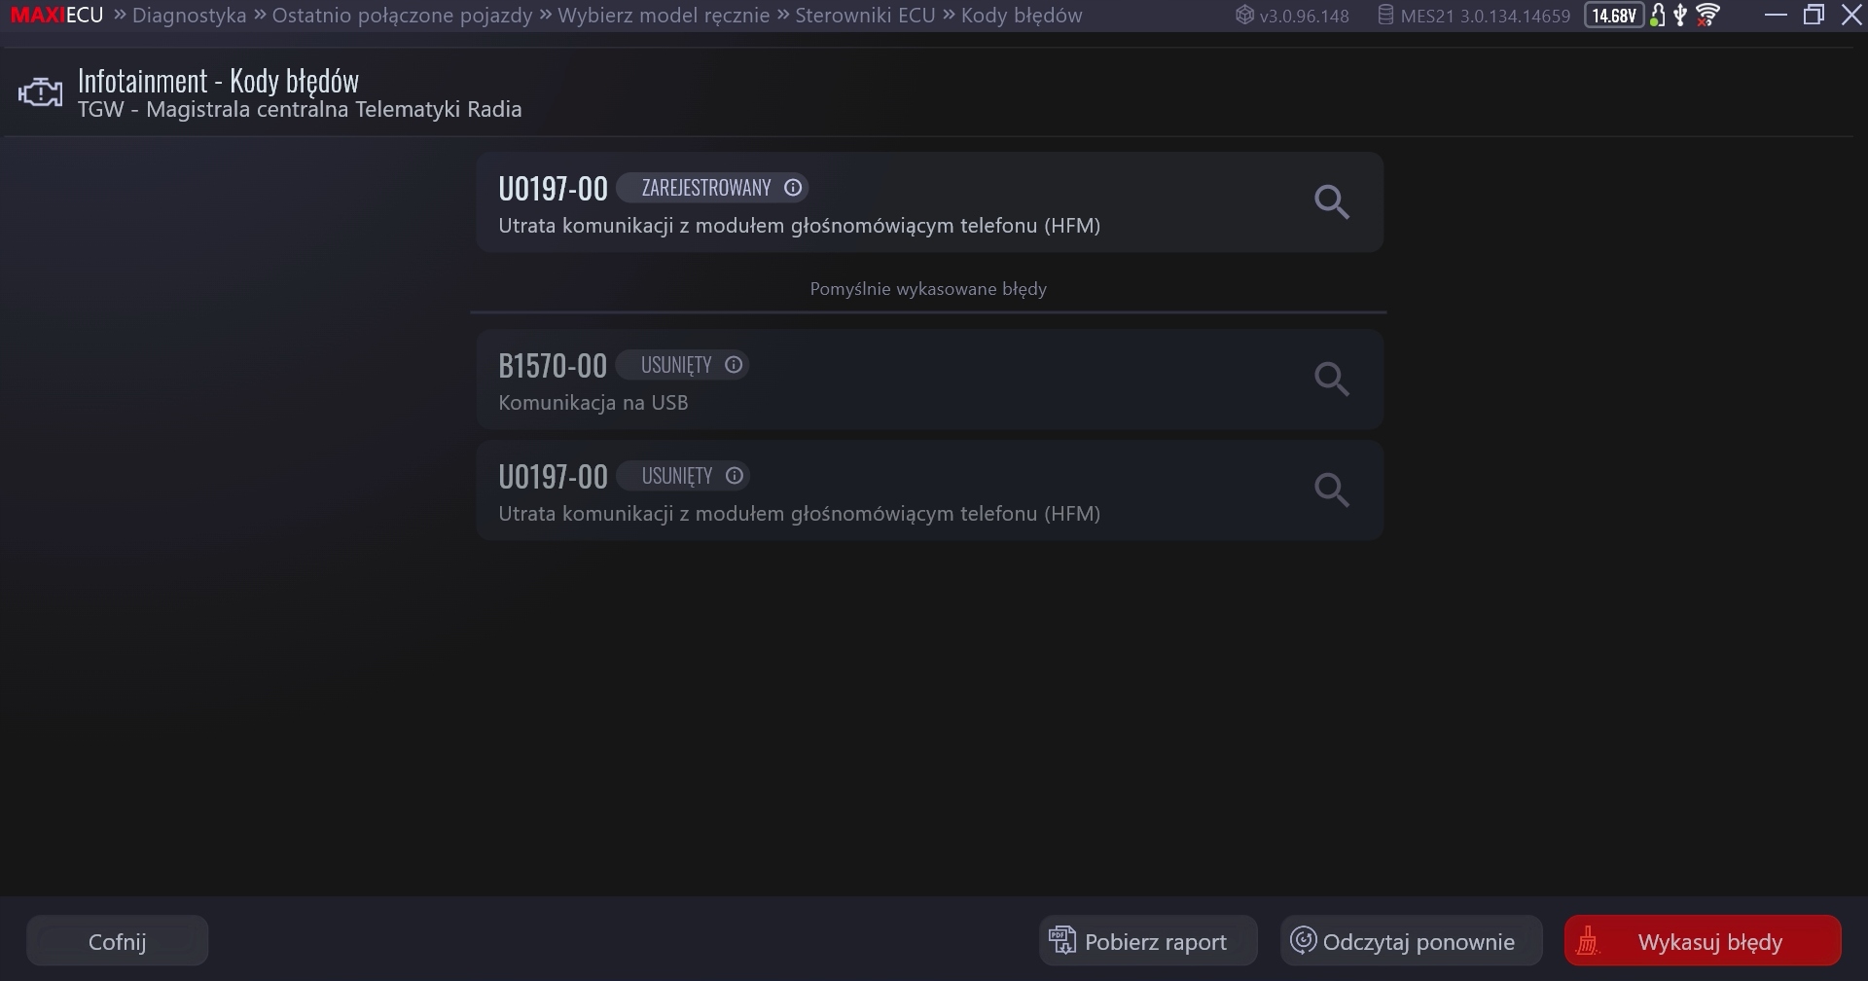Click Odczytaj ponownie to re-read codes
The image size is (1868, 981).
point(1411,941)
